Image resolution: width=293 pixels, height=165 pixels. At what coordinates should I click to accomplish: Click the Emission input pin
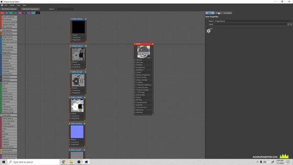135,110
